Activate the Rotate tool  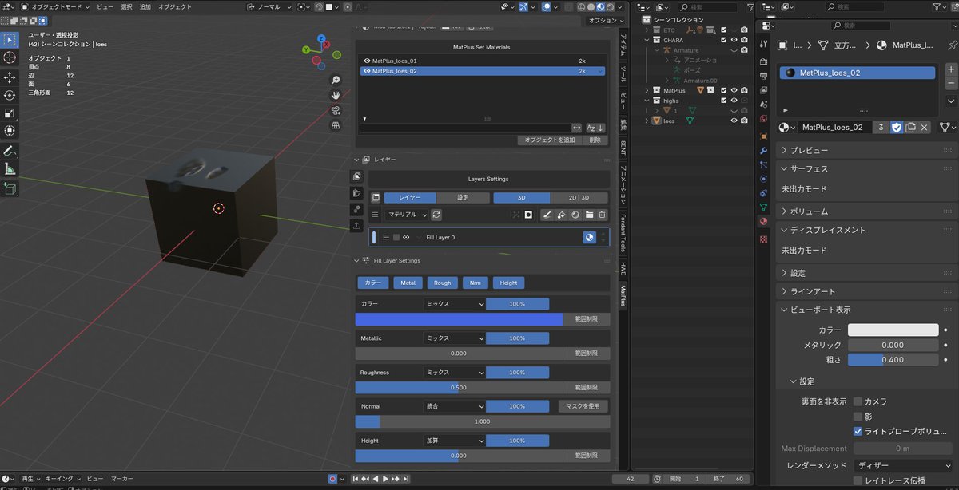click(x=10, y=95)
